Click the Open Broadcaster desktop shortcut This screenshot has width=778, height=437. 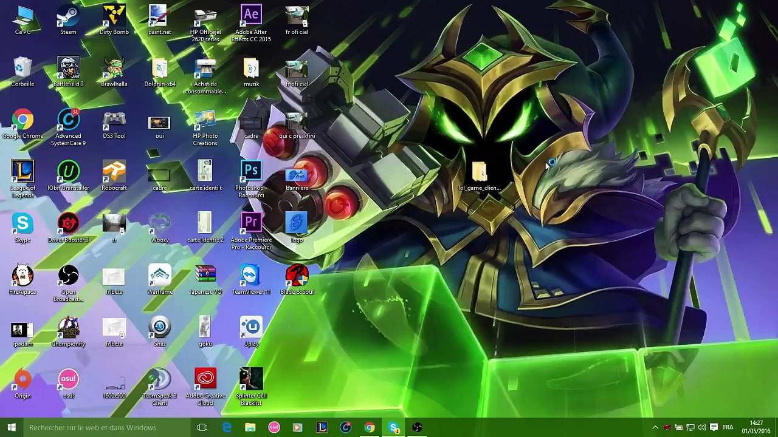68,283
